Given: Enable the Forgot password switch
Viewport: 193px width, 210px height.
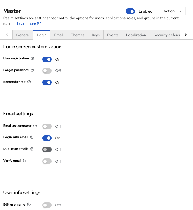Looking at the screenshot, I should click(x=47, y=71).
